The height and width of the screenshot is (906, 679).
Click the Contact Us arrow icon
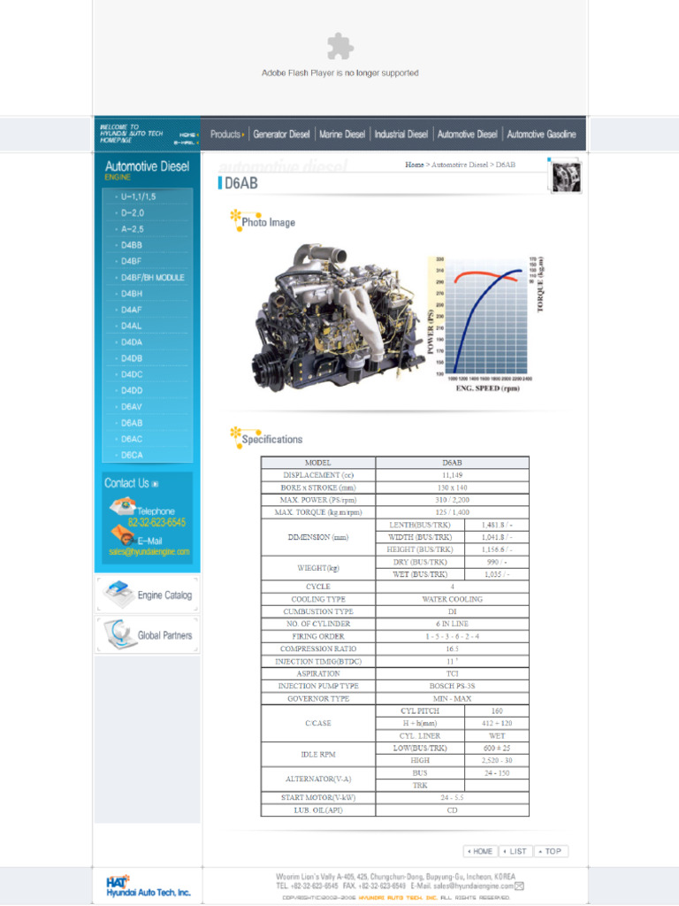(155, 484)
